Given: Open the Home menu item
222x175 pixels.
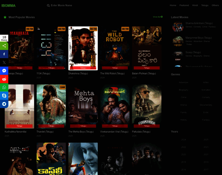Looking at the screenshot, I should (173, 5).
